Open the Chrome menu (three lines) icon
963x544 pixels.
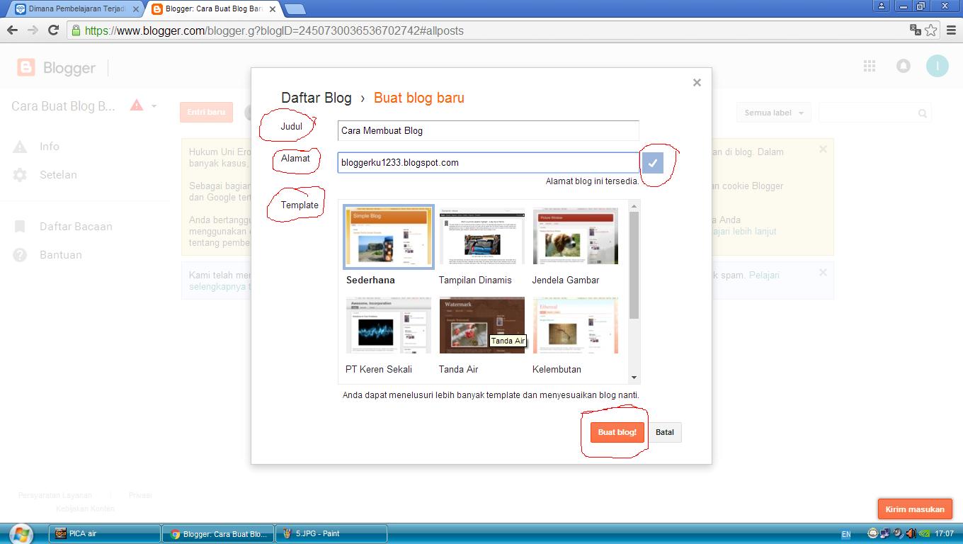click(x=951, y=30)
